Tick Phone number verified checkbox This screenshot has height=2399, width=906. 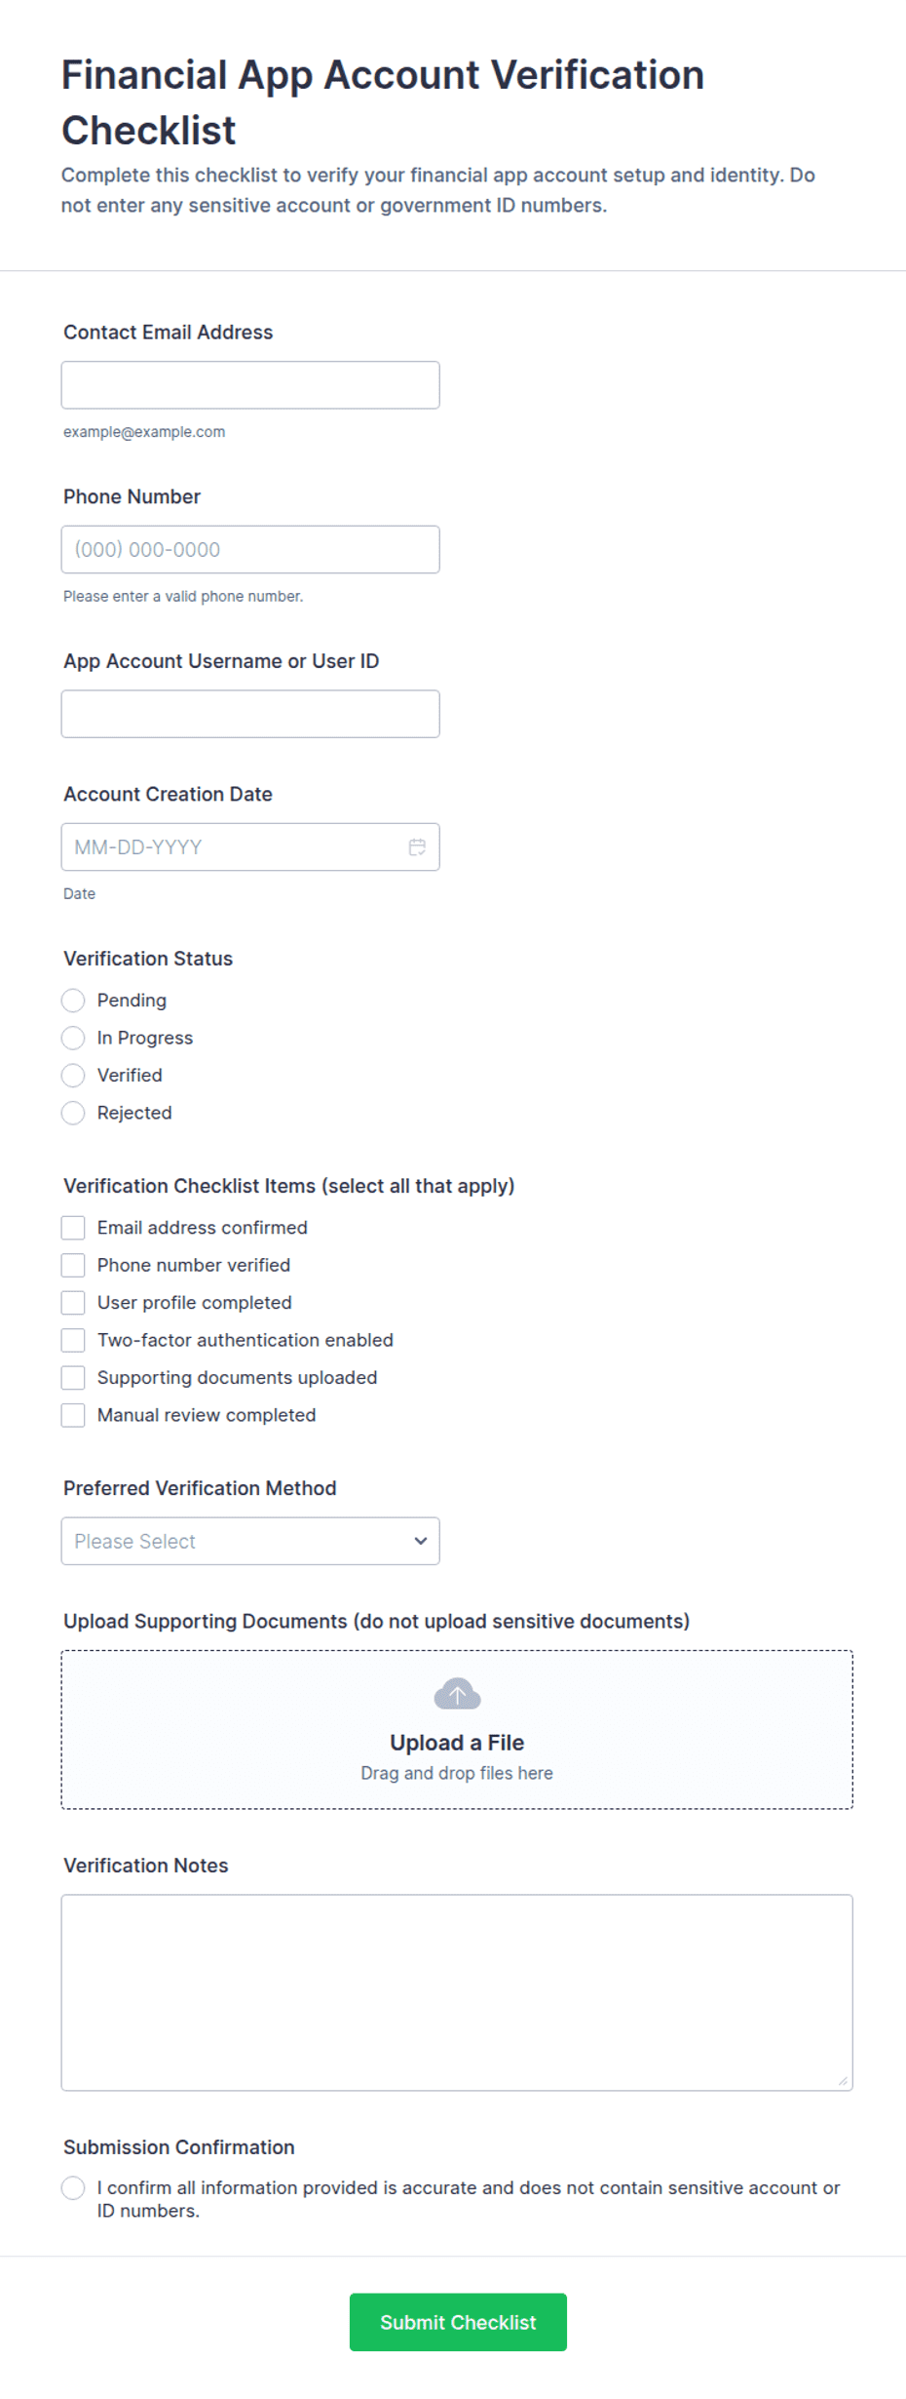(x=73, y=1265)
